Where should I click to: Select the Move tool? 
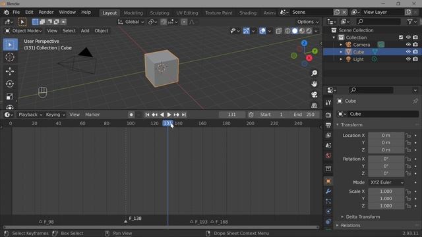[10, 71]
